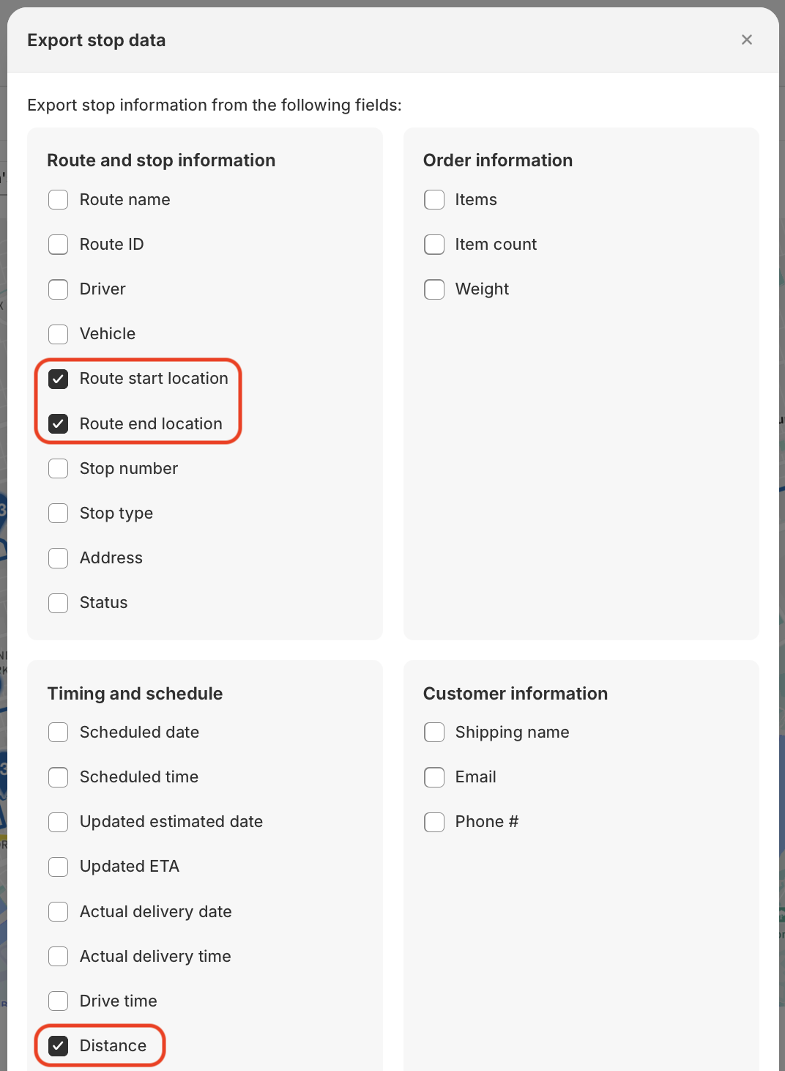Uncheck Route start location
Image resolution: width=785 pixels, height=1071 pixels.
point(59,379)
